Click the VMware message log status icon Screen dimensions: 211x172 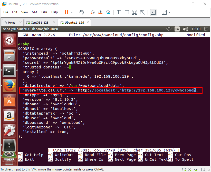point(203,169)
